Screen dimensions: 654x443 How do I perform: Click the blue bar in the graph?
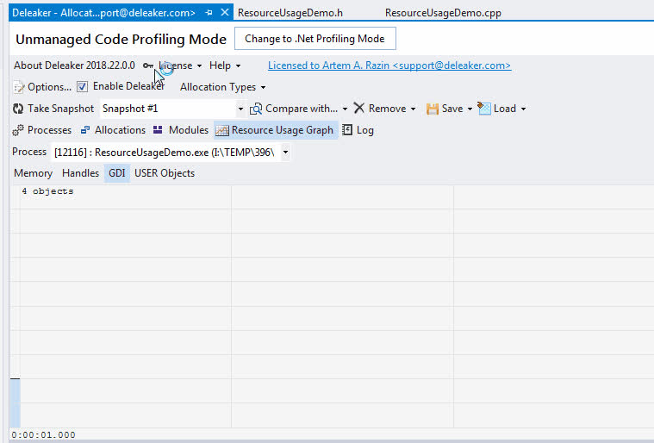pyautogui.click(x=15, y=403)
